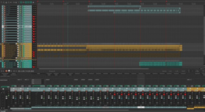This screenshot has height=112, width=205.
Task: Select the long teal clip on the first track
Action: point(114,6)
